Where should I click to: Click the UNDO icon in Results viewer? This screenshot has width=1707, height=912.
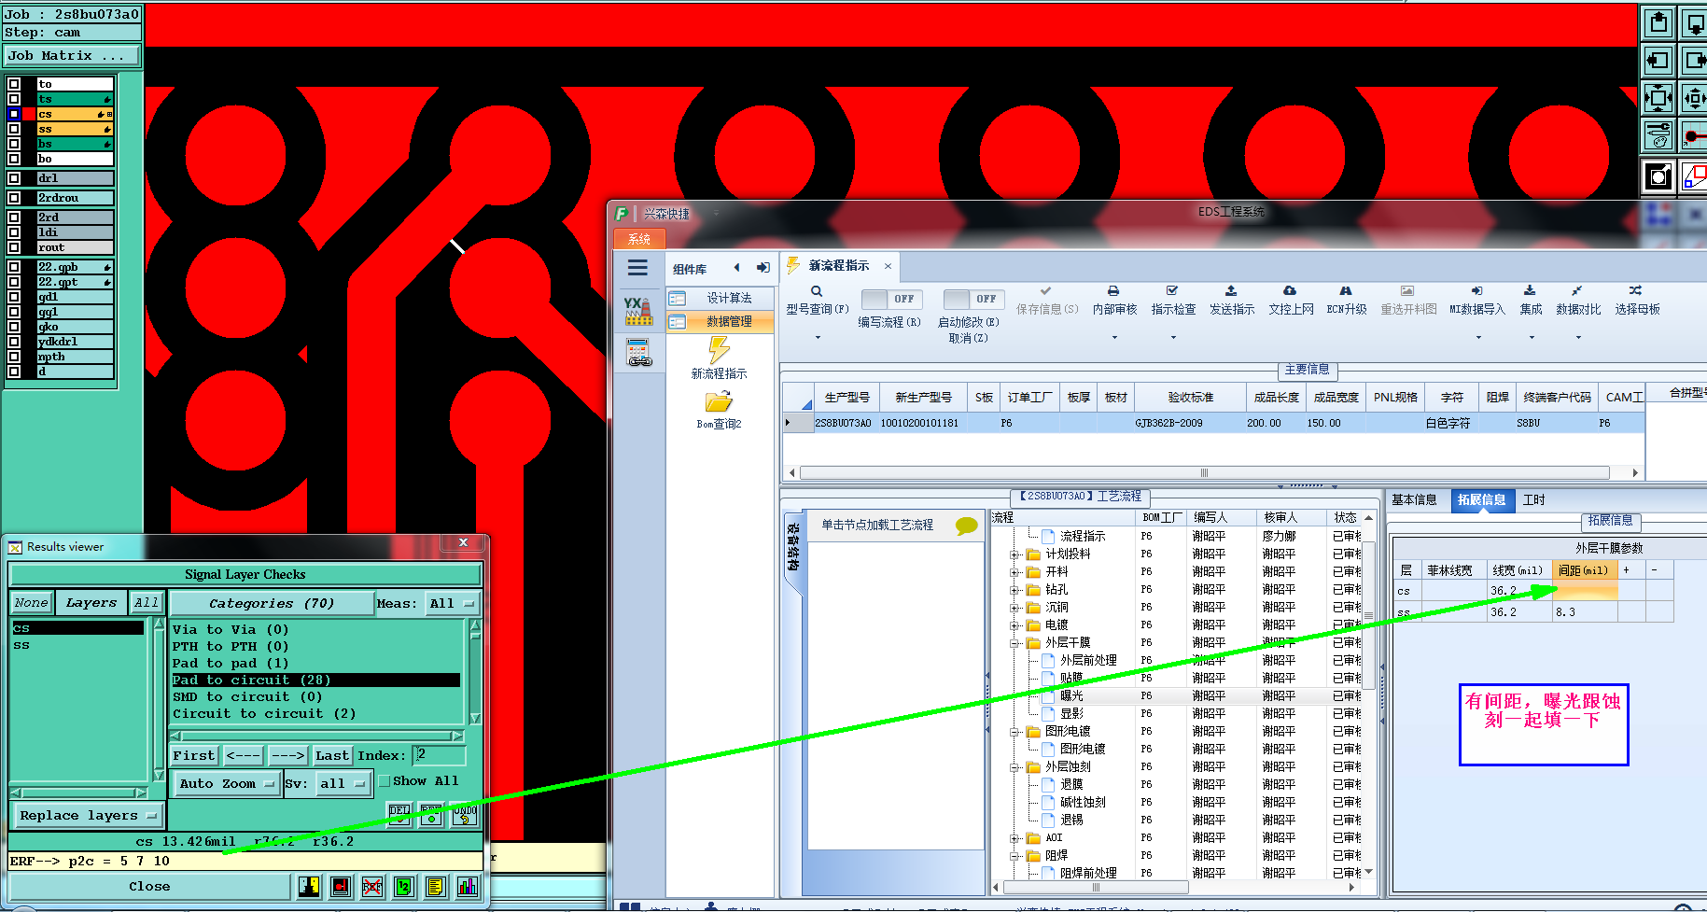464,814
